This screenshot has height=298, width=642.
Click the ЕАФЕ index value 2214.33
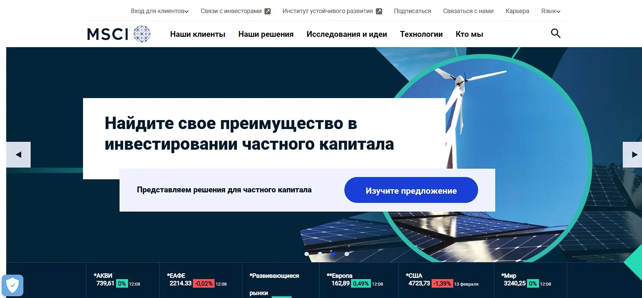(x=180, y=284)
